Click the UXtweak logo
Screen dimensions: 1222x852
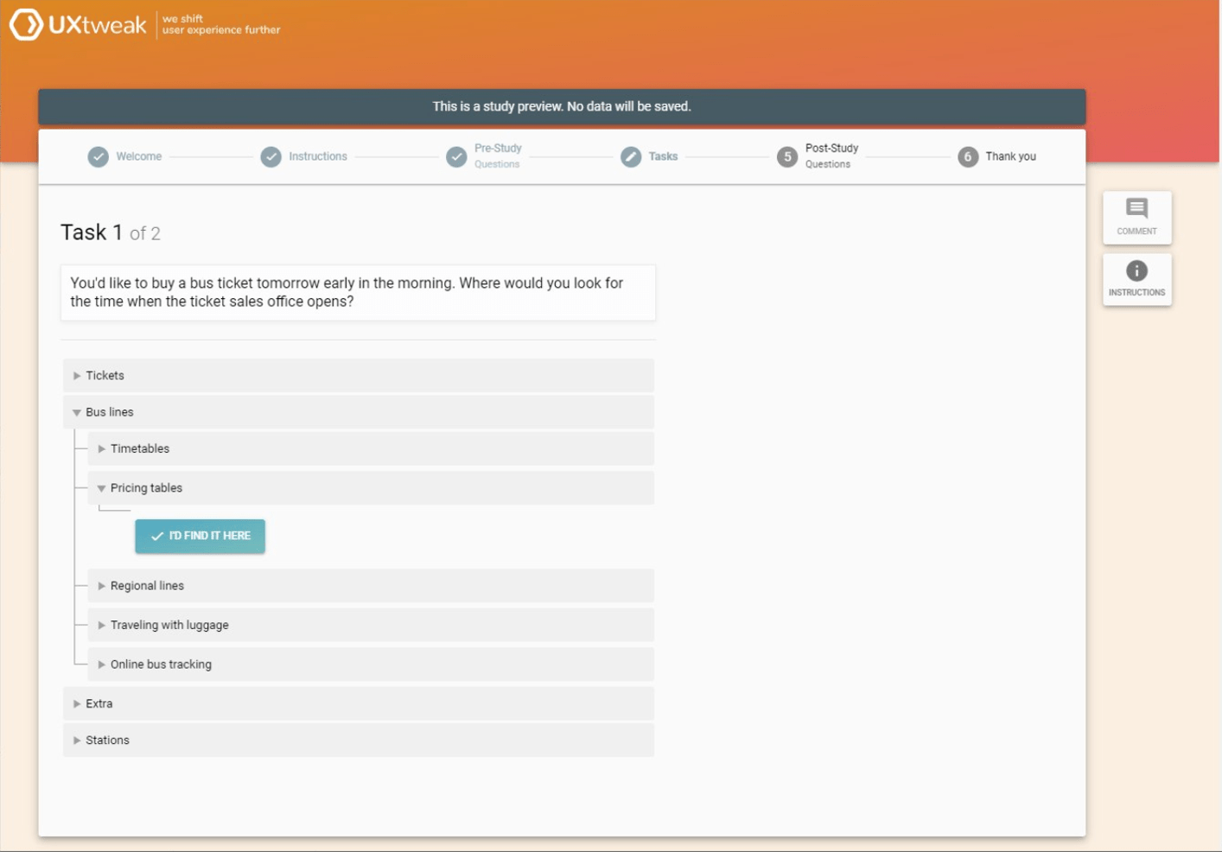[78, 25]
